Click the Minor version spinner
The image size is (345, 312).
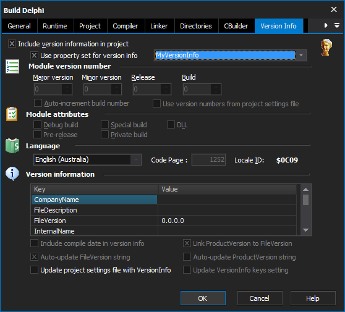(x=116, y=89)
